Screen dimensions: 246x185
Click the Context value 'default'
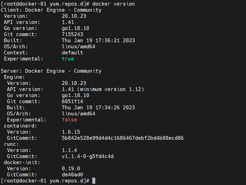point(72,53)
